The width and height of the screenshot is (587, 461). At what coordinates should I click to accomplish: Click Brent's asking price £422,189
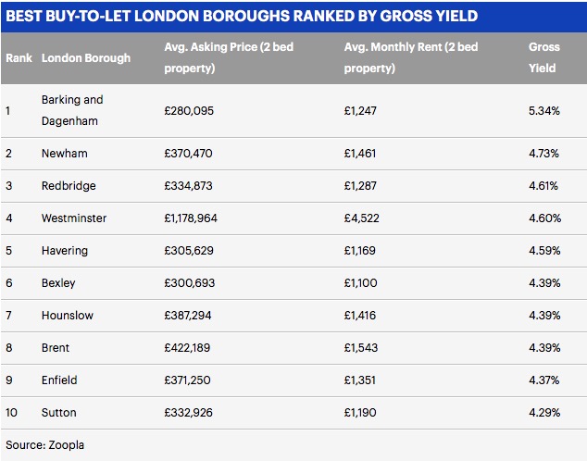(187, 348)
